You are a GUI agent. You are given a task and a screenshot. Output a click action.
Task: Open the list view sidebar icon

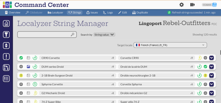tap(6, 79)
